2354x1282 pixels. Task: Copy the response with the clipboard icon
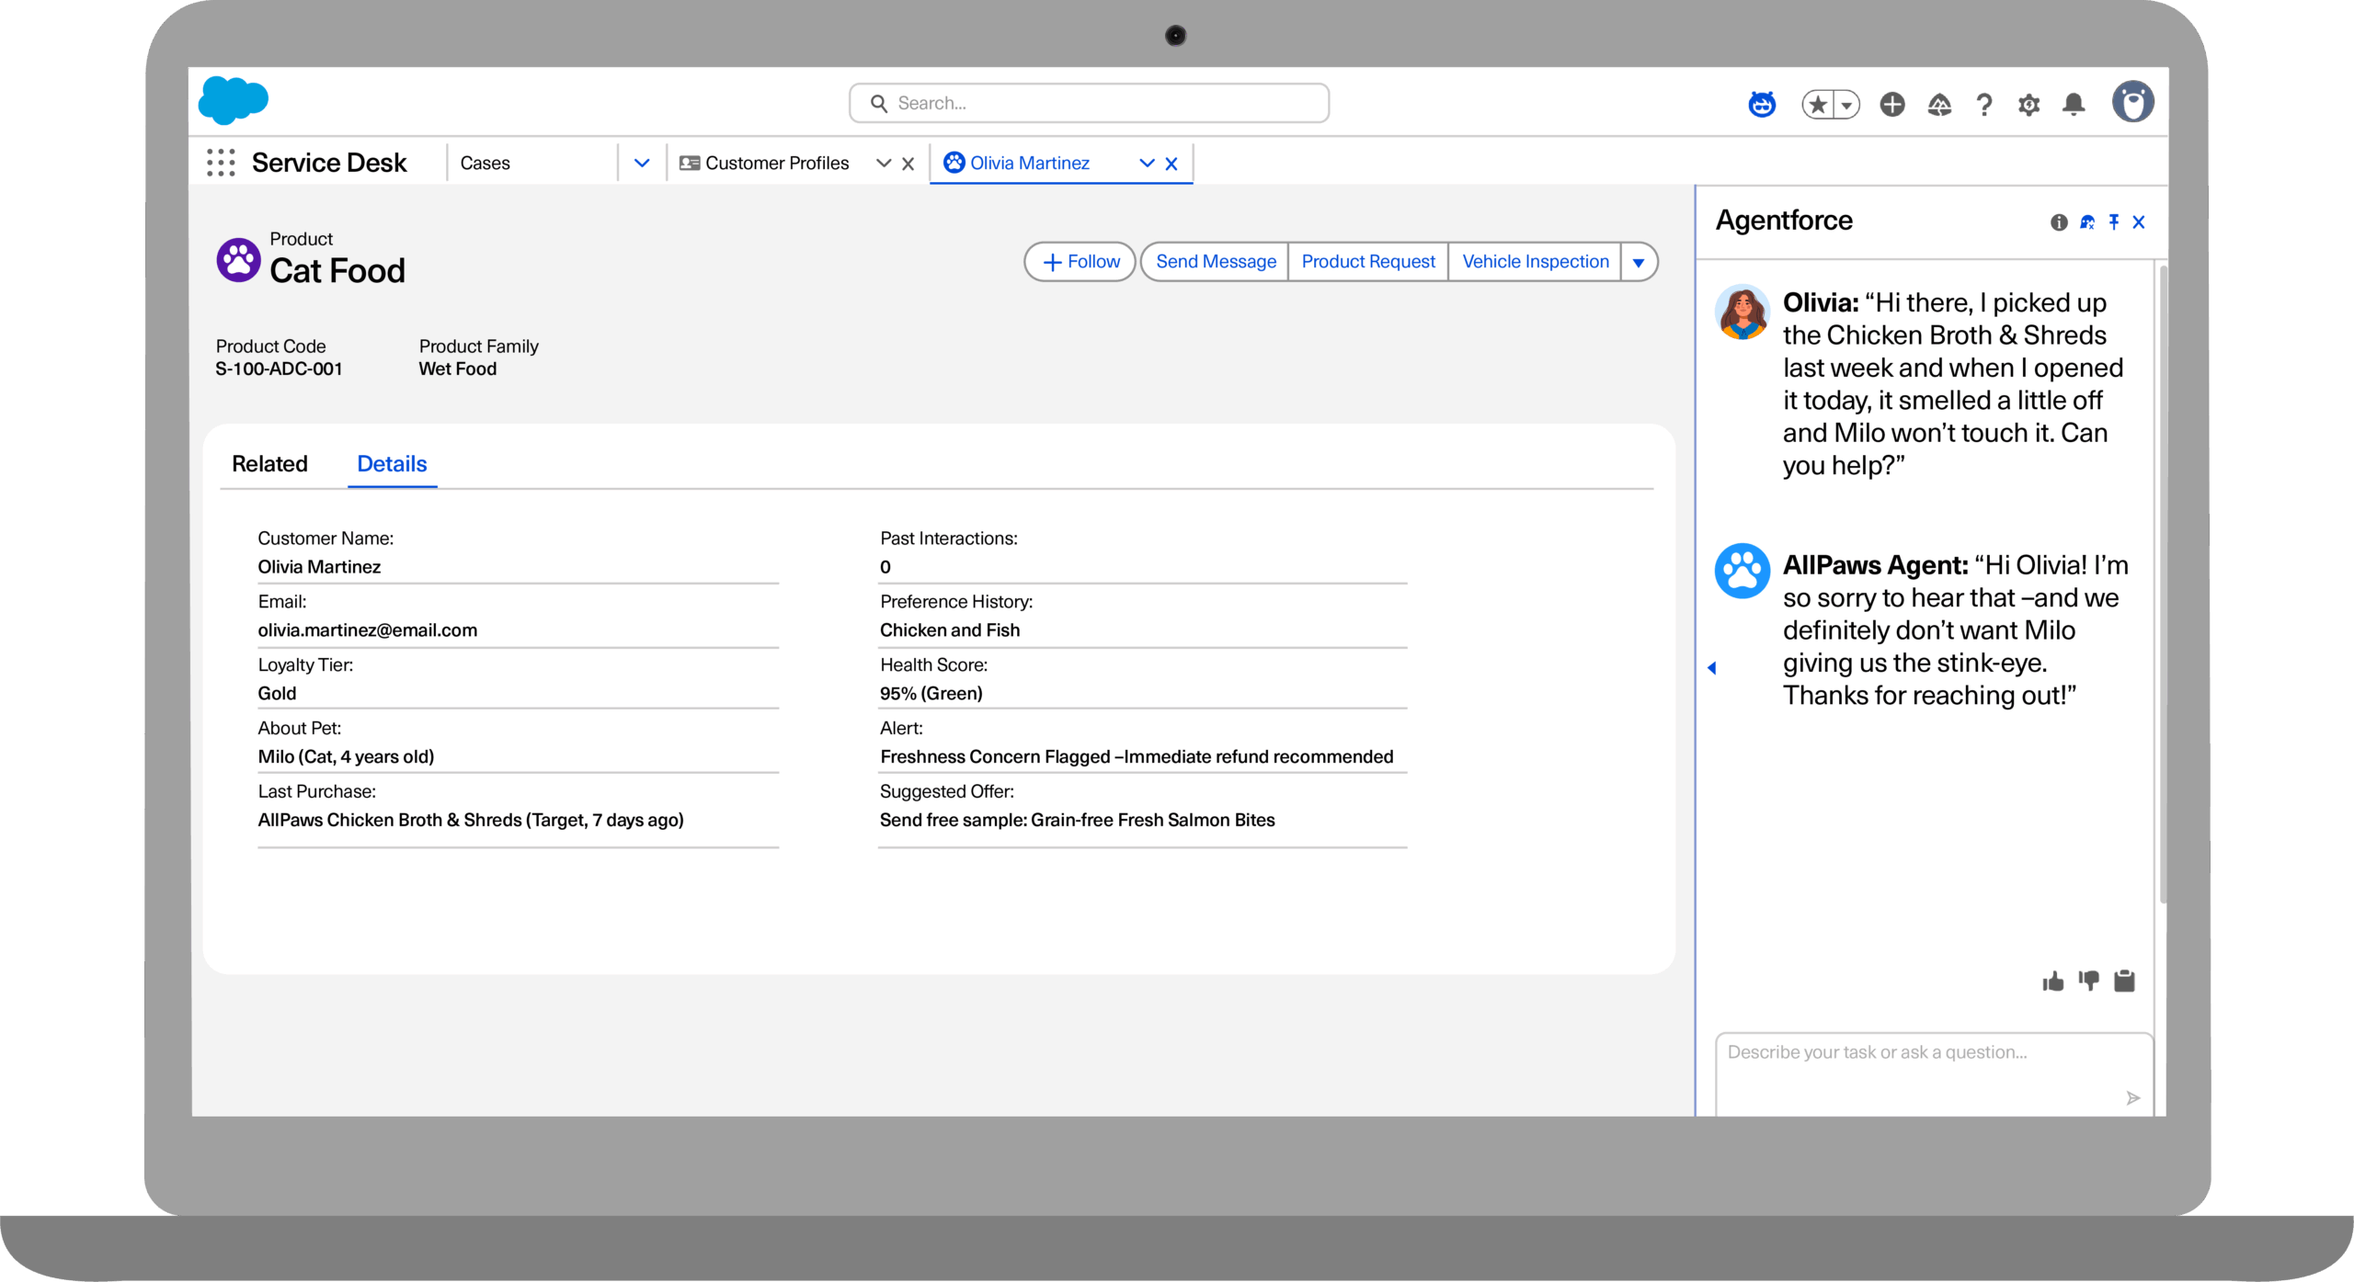tap(2124, 981)
